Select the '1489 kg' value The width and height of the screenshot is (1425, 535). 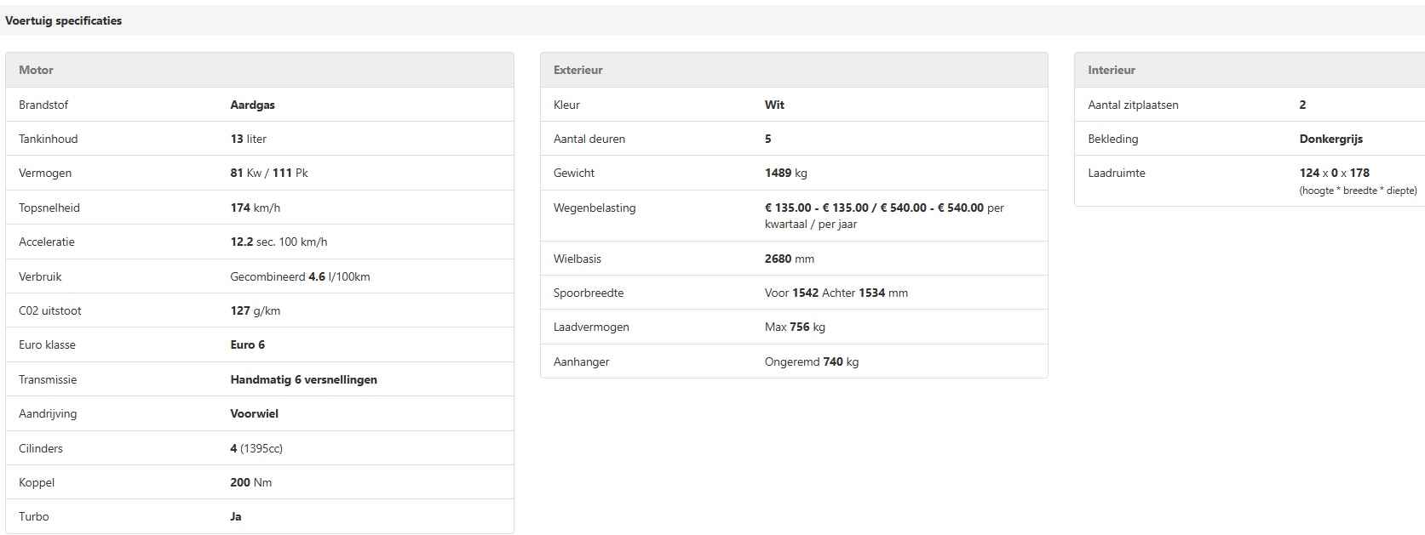[786, 173]
